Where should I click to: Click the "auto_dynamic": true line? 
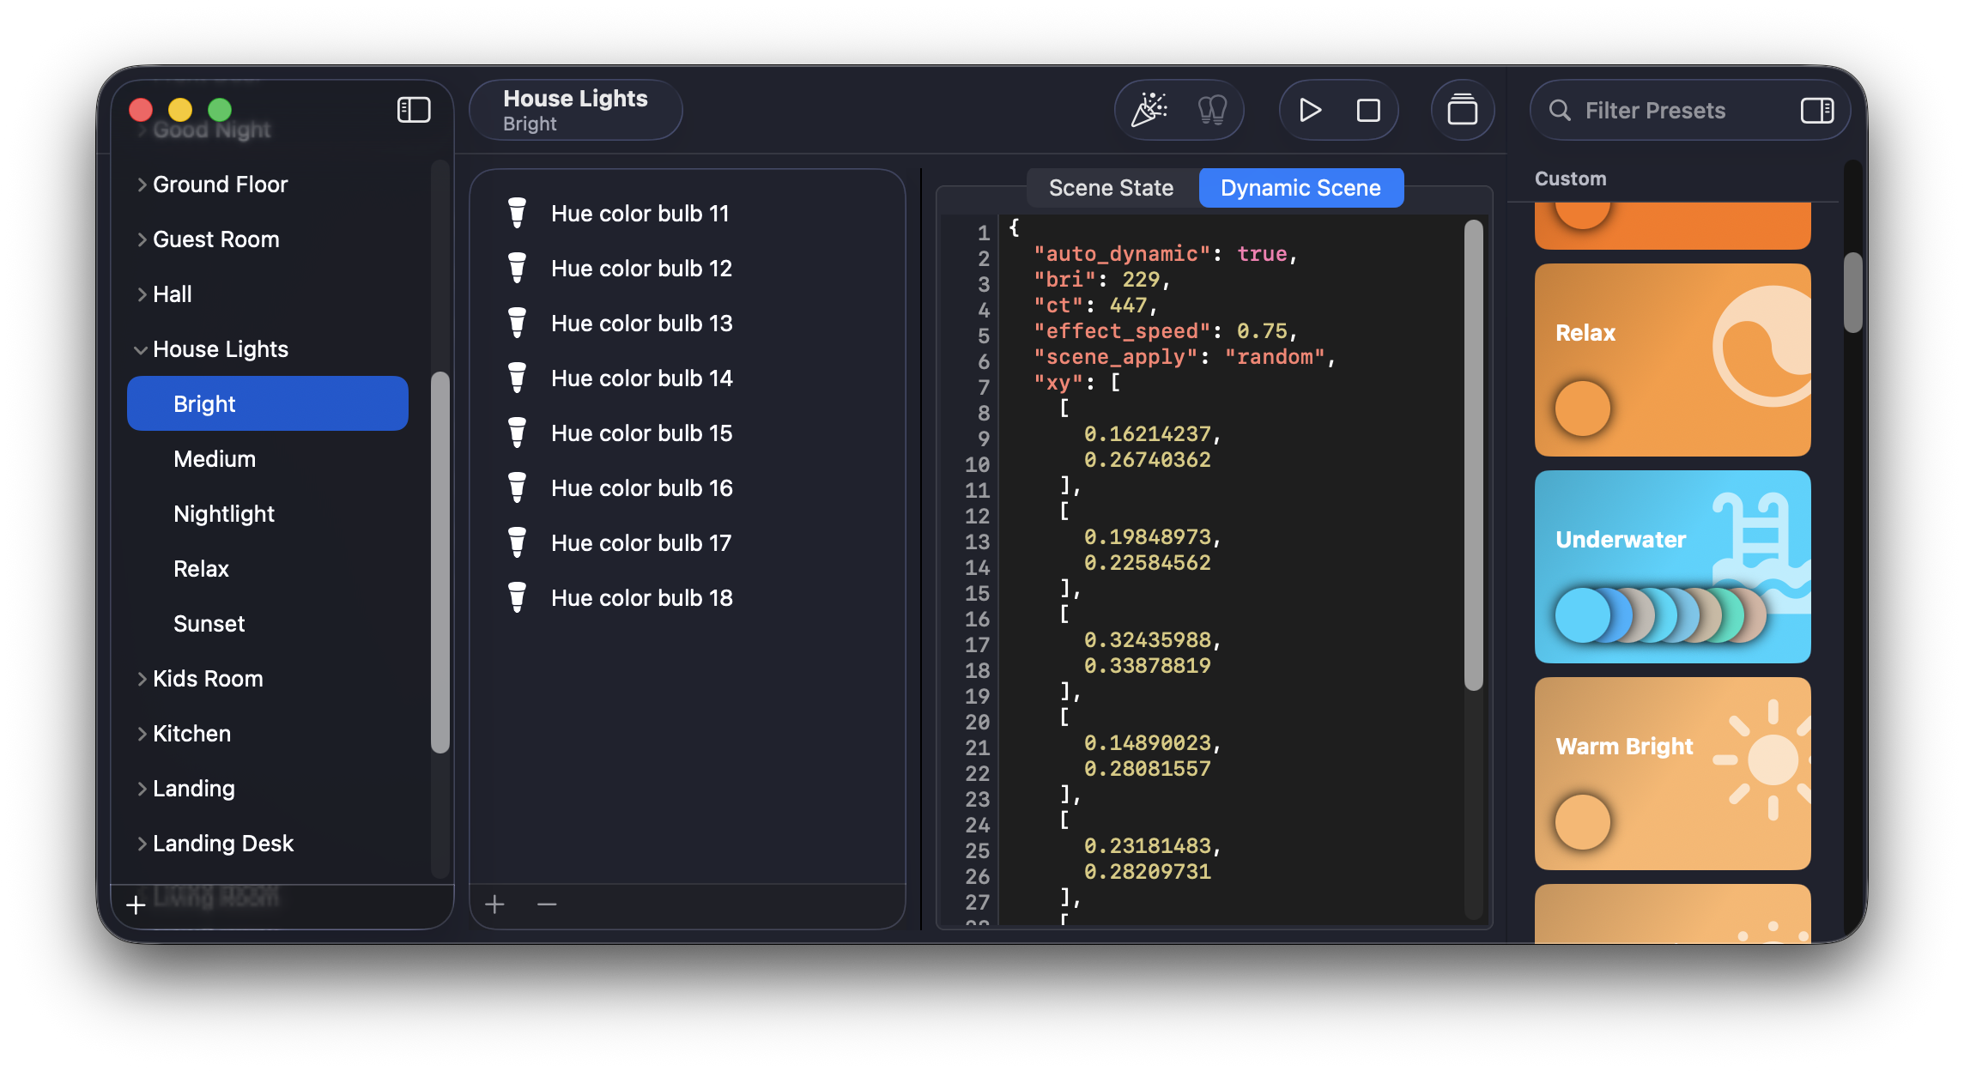(1166, 254)
